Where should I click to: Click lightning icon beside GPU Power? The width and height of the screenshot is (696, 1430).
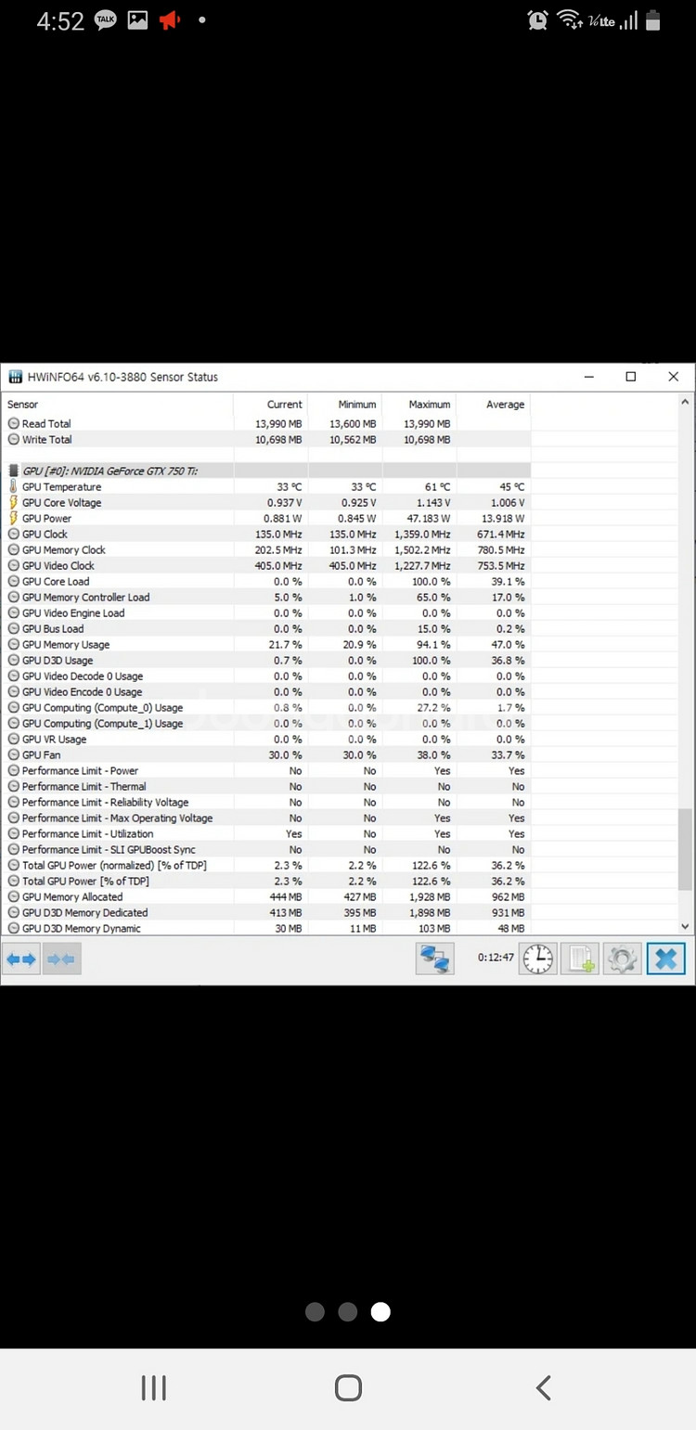[x=13, y=518]
